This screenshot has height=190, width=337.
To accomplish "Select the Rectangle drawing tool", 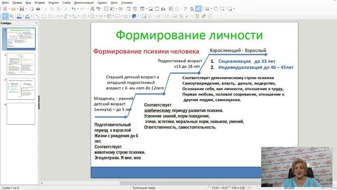I will [44, 16].
